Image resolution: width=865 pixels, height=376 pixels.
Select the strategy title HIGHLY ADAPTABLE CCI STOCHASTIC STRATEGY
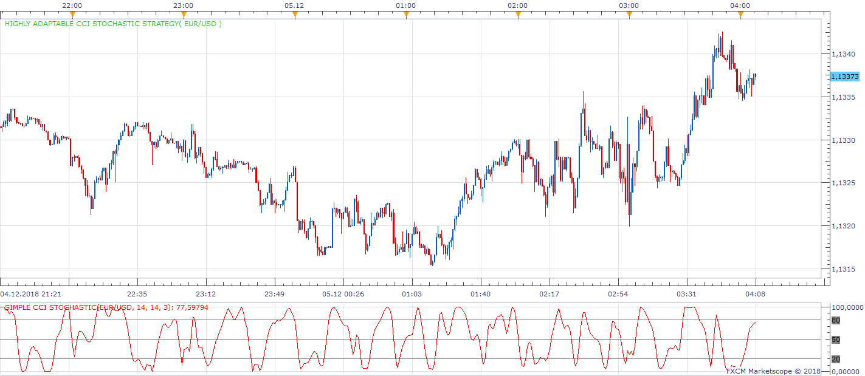(114, 24)
